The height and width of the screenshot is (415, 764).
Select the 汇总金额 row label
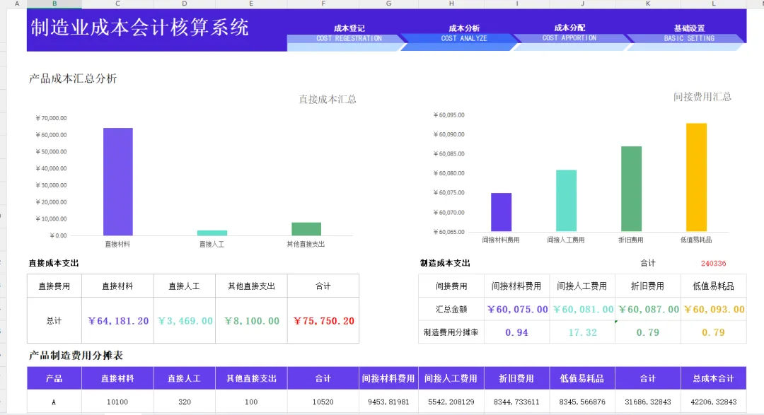[x=451, y=309]
